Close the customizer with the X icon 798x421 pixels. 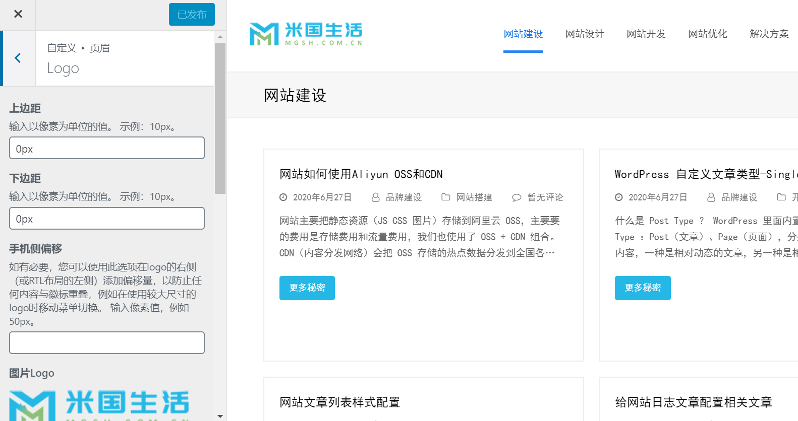click(18, 14)
